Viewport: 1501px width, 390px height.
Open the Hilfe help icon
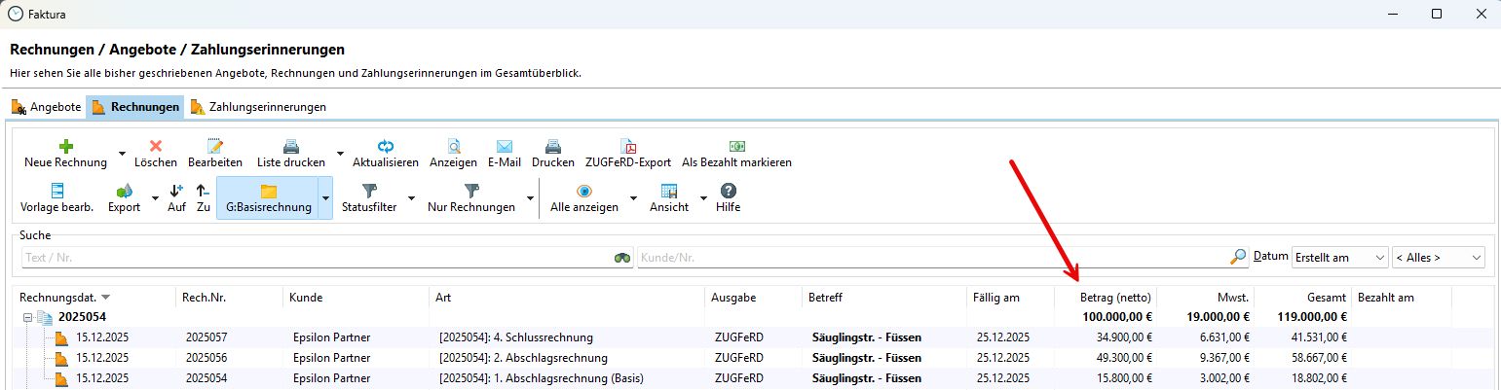[728, 192]
